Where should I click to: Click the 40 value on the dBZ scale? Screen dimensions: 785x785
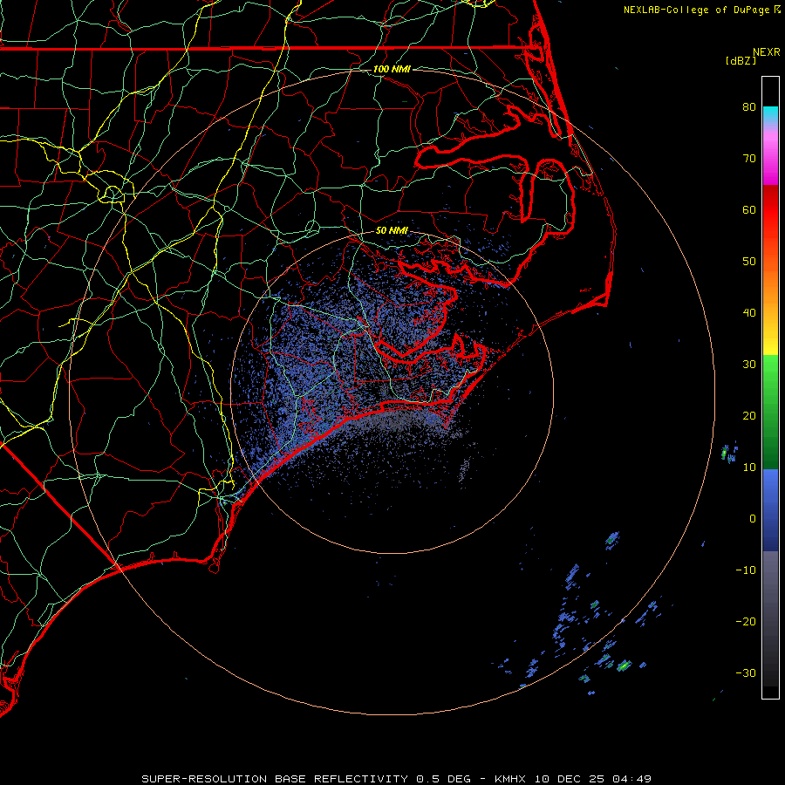click(x=749, y=313)
